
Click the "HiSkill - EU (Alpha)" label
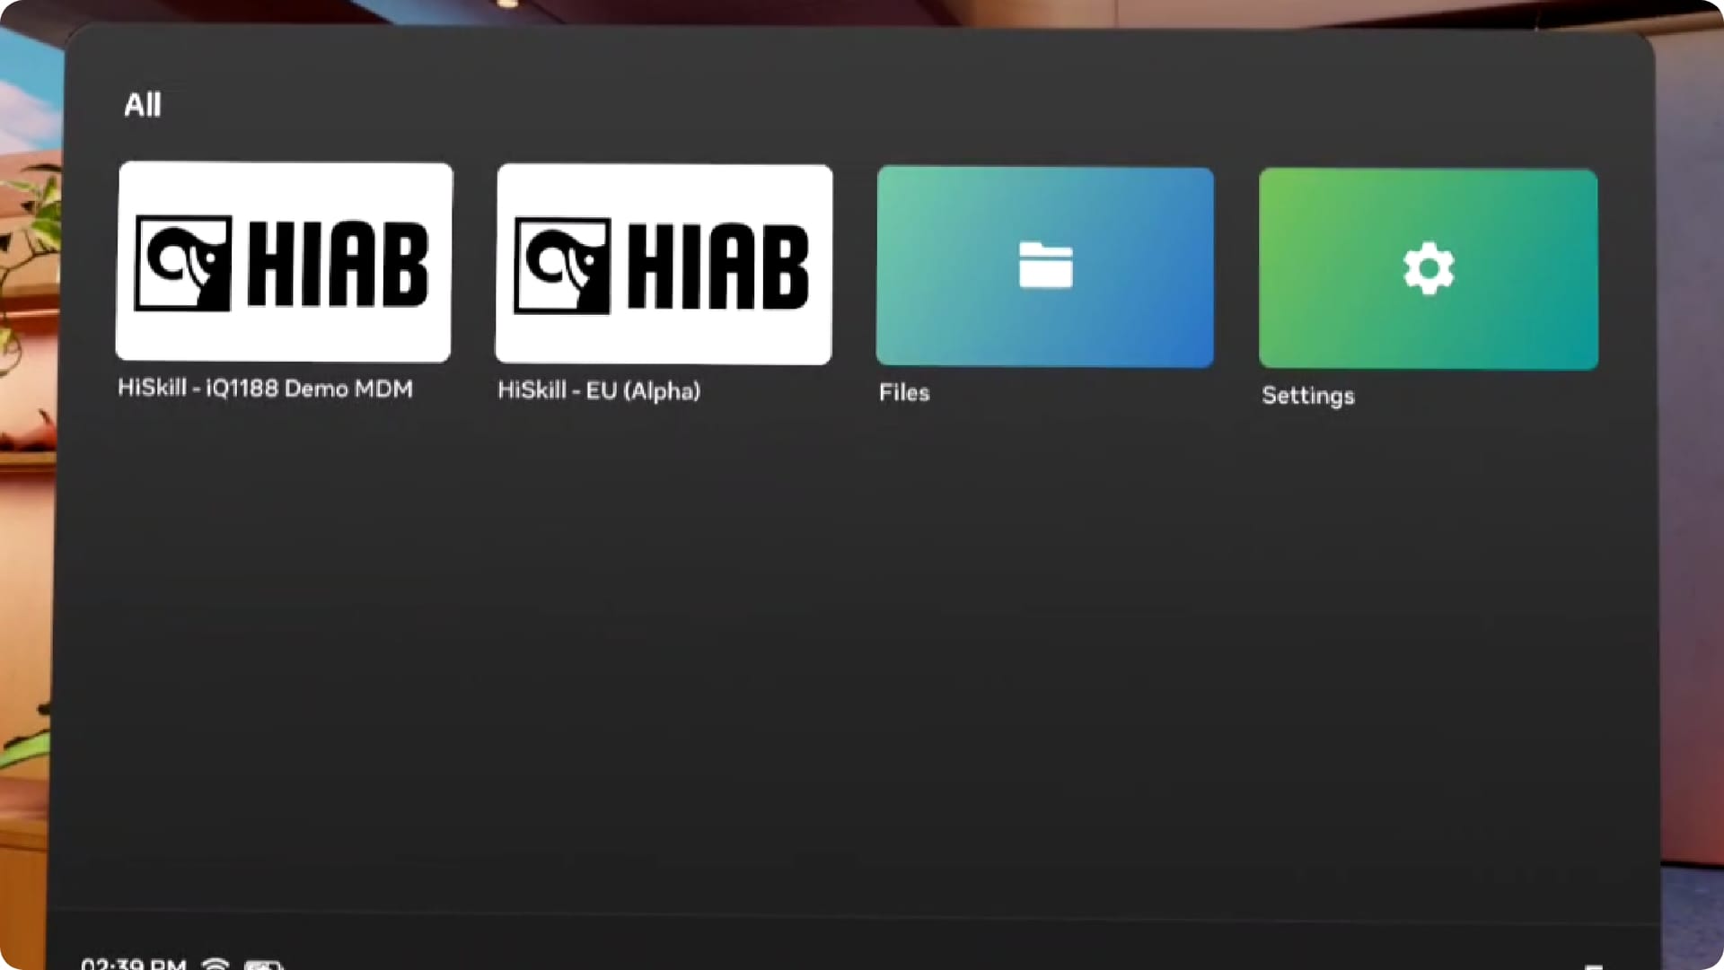pyautogui.click(x=599, y=390)
